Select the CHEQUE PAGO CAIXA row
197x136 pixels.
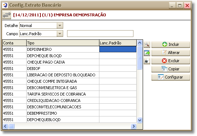pos(69,62)
